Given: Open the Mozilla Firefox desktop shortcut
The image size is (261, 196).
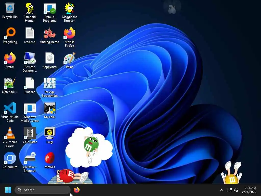Looking at the screenshot, I should coord(70,37).
